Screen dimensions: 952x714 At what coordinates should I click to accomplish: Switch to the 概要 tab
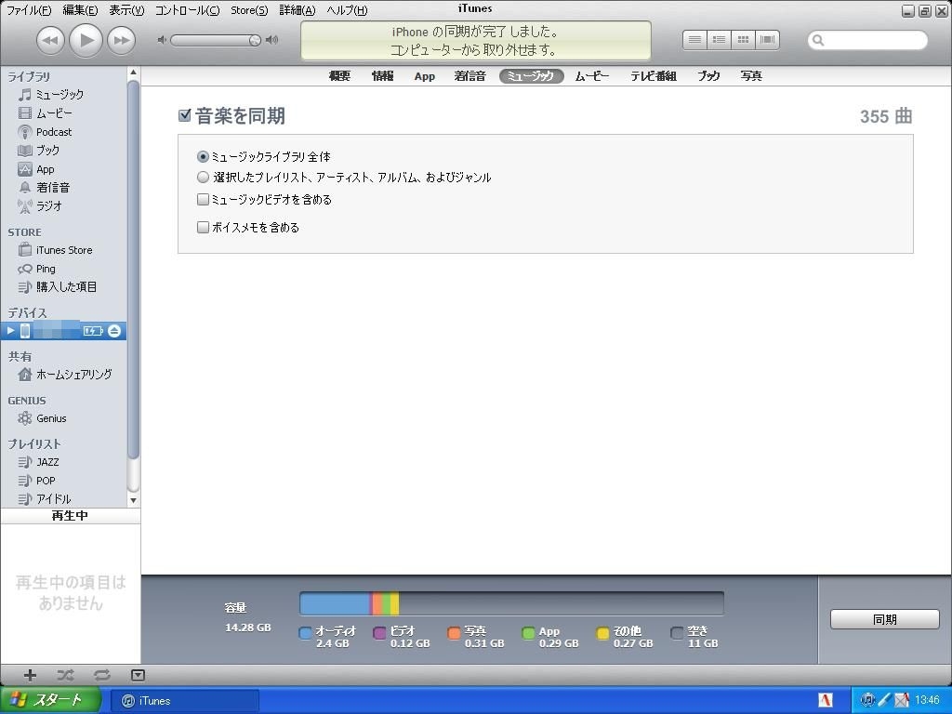(x=339, y=76)
